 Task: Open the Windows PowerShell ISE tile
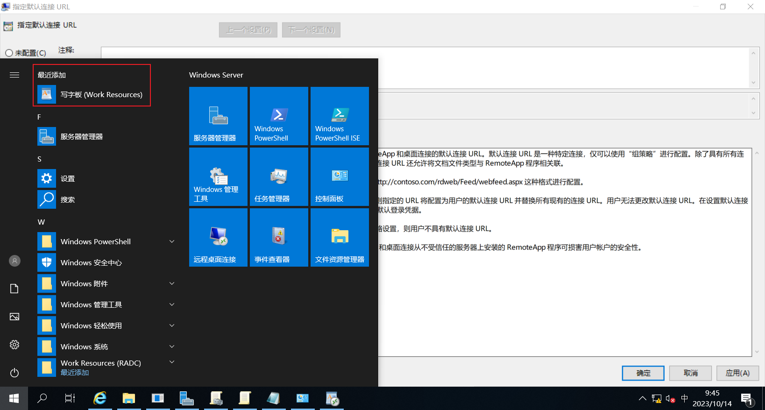pyautogui.click(x=340, y=116)
